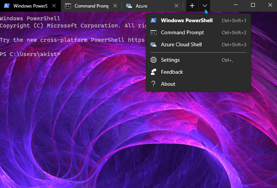Click the Feedback person icon
277x188 pixels.
[x=154, y=72]
